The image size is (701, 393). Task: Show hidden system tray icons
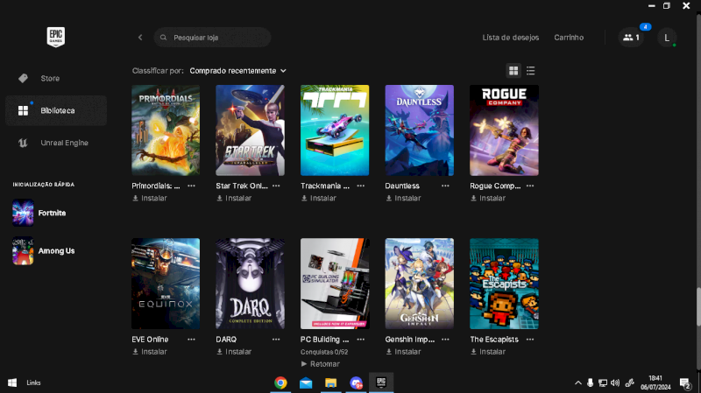(x=578, y=382)
